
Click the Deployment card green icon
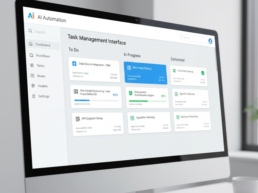(x=131, y=93)
